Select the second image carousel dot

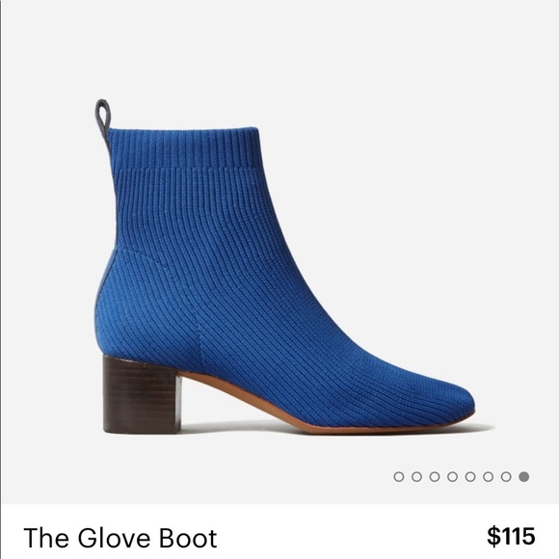(x=416, y=477)
